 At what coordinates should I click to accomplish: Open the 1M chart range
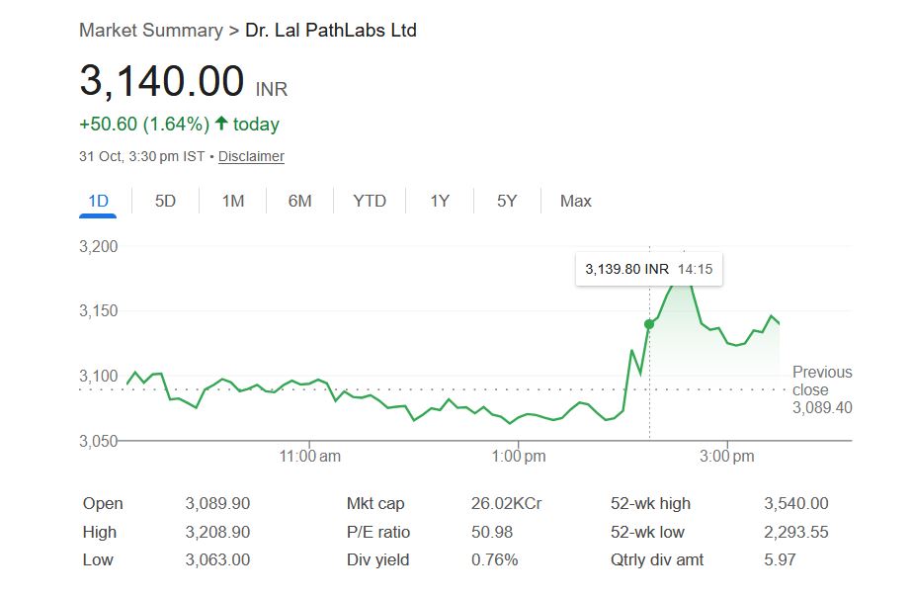pos(232,201)
